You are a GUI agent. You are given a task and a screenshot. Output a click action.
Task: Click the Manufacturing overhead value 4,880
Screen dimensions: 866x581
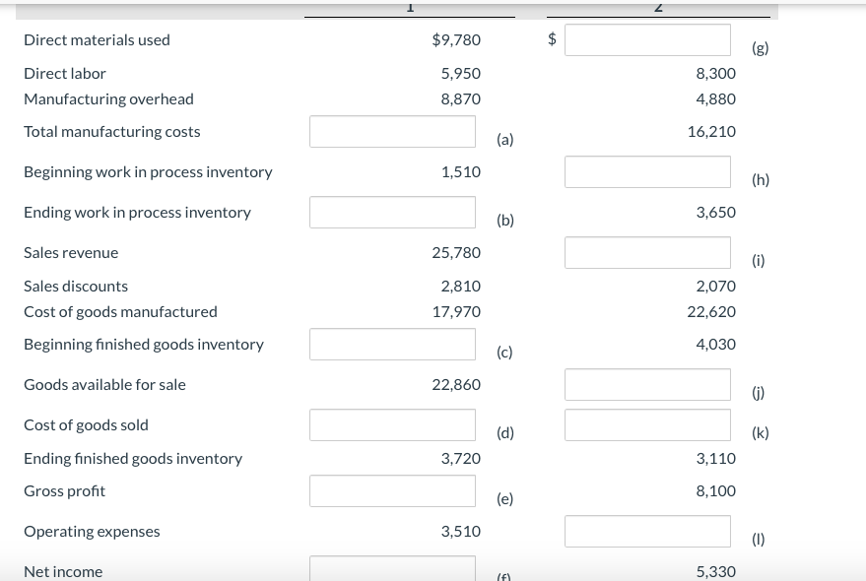tap(715, 98)
